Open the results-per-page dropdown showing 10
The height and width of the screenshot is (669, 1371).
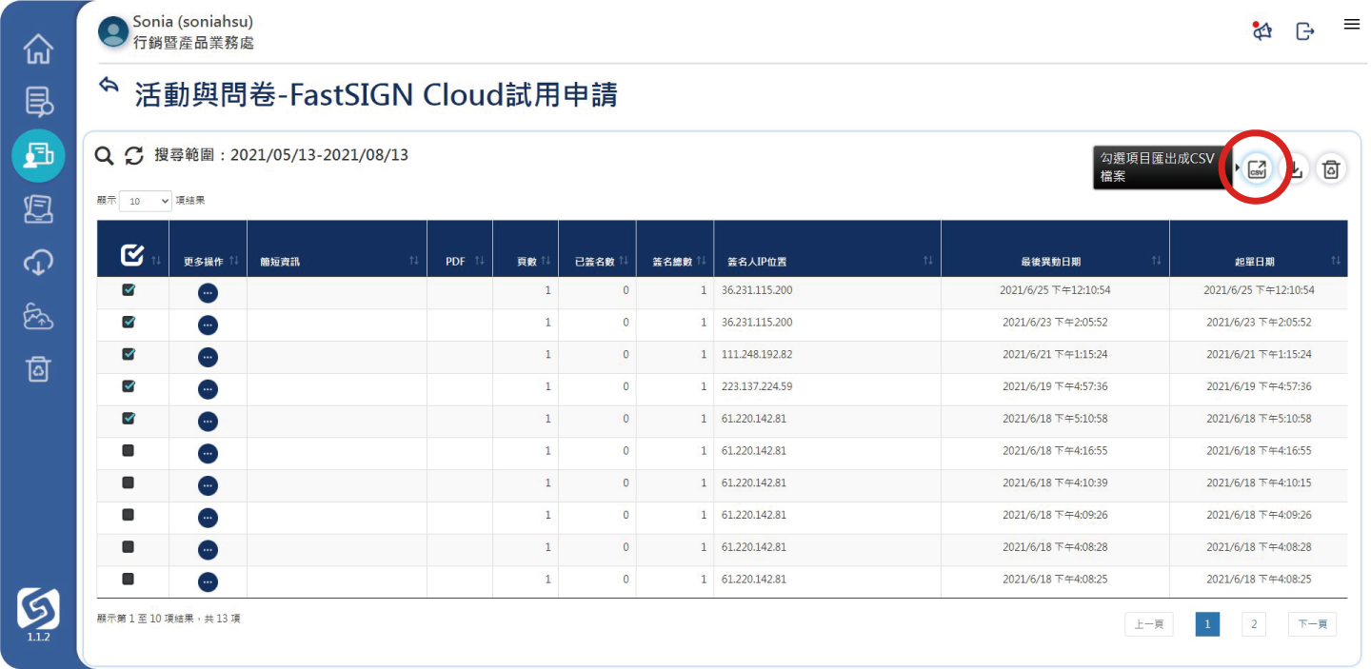coord(146,202)
